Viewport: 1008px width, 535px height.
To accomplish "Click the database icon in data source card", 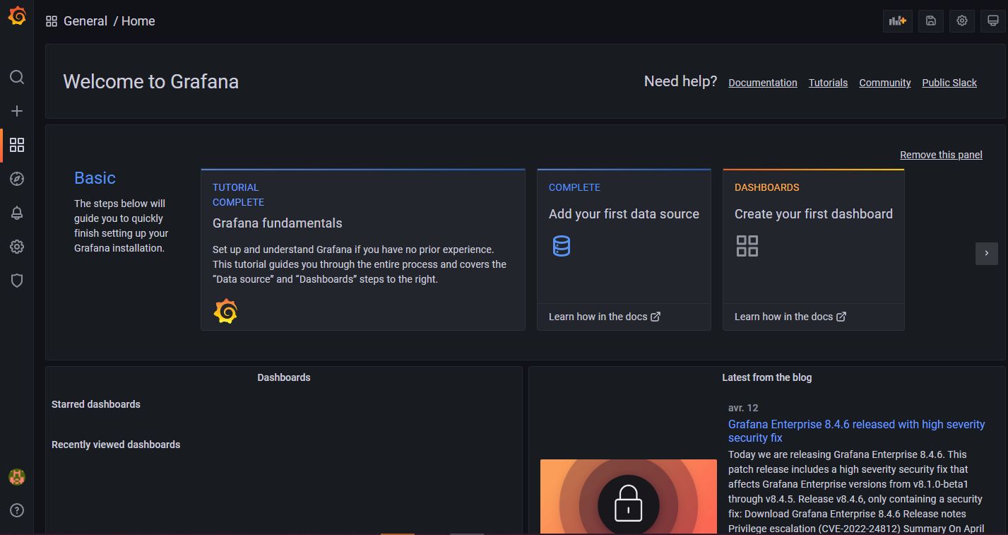I will tap(561, 245).
